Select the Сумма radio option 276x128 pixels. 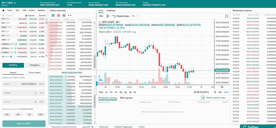30,16
